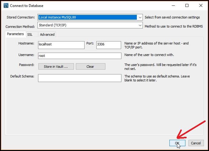This screenshot has height=151, width=209.
Task: Click the MySQL Workbench dolphin icon
Action: [6, 6]
